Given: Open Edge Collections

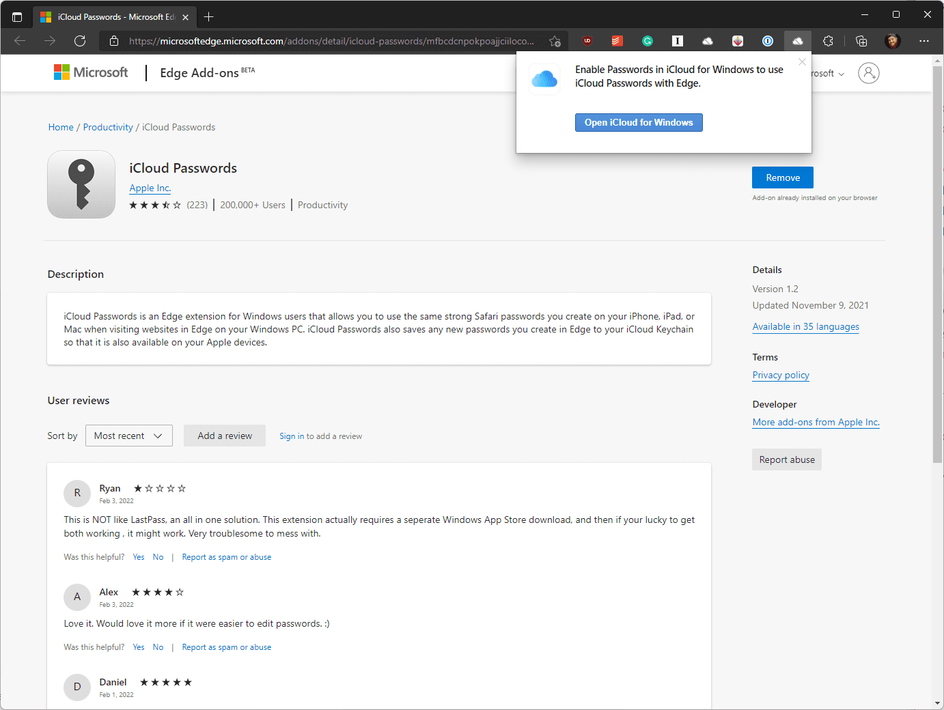Looking at the screenshot, I should click(x=861, y=41).
